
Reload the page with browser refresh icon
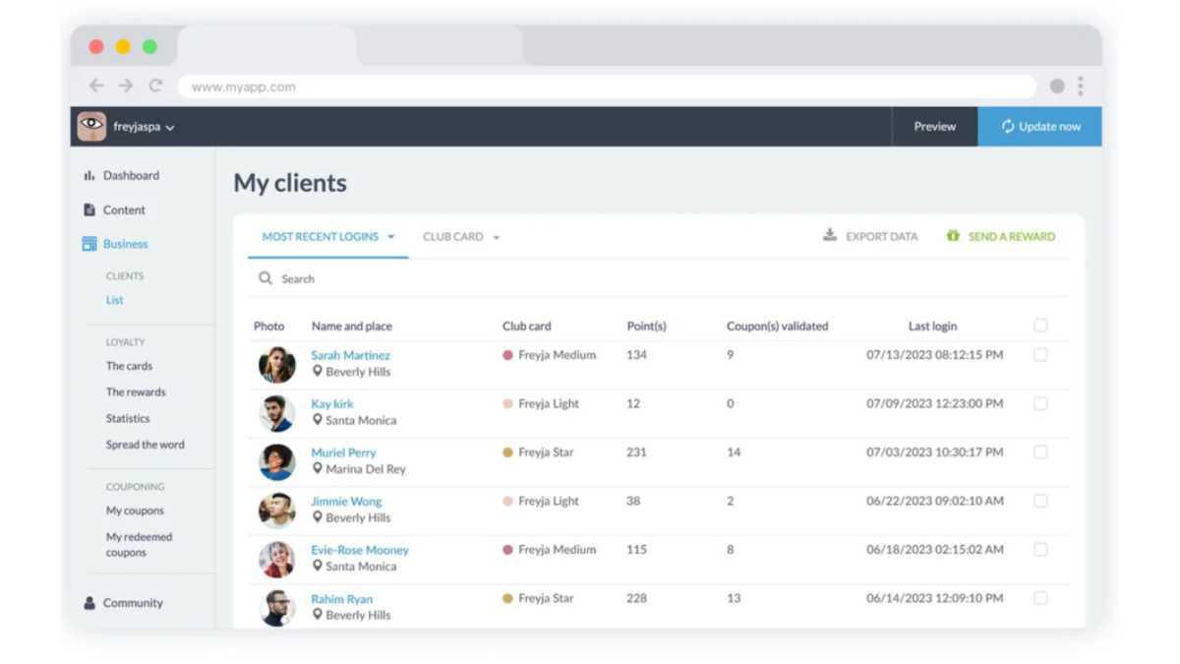[x=155, y=86]
